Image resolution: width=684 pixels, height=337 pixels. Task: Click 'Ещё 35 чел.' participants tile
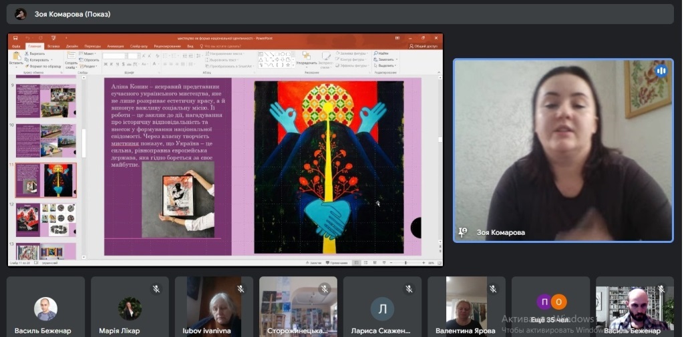pos(550,306)
